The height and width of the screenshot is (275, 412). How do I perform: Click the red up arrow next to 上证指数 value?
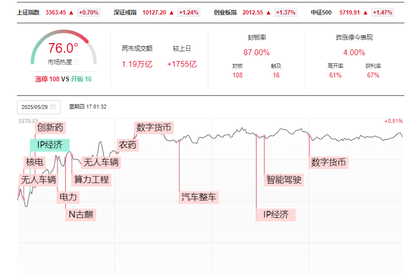pos(72,13)
